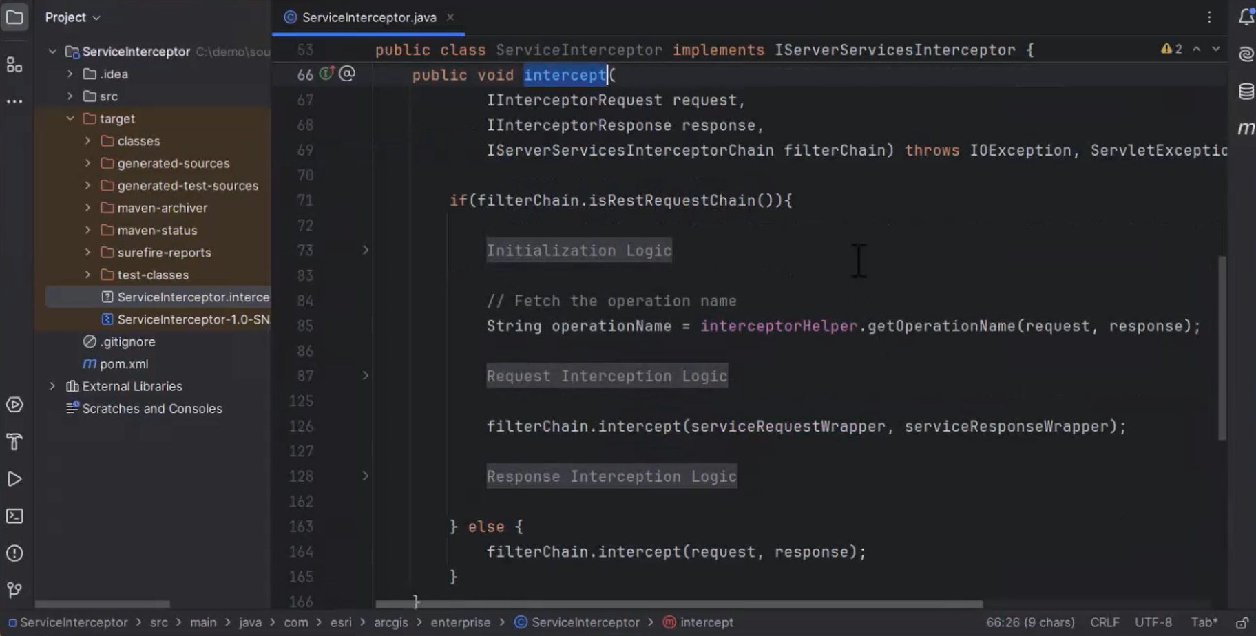Screen dimensions: 1256x636
Task: Collapse the target folder in the Project tree
Action: click(x=70, y=118)
